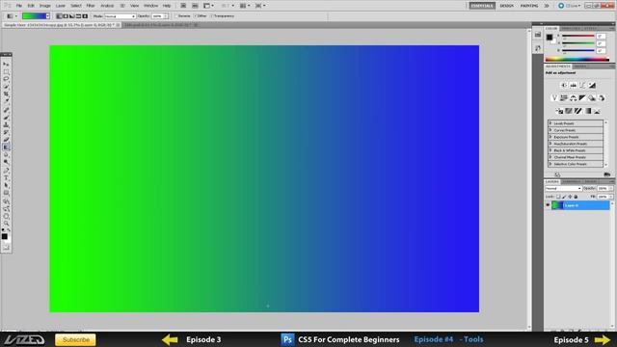Image resolution: width=617 pixels, height=347 pixels.
Task: Switch to the second document tab
Action: [161, 25]
